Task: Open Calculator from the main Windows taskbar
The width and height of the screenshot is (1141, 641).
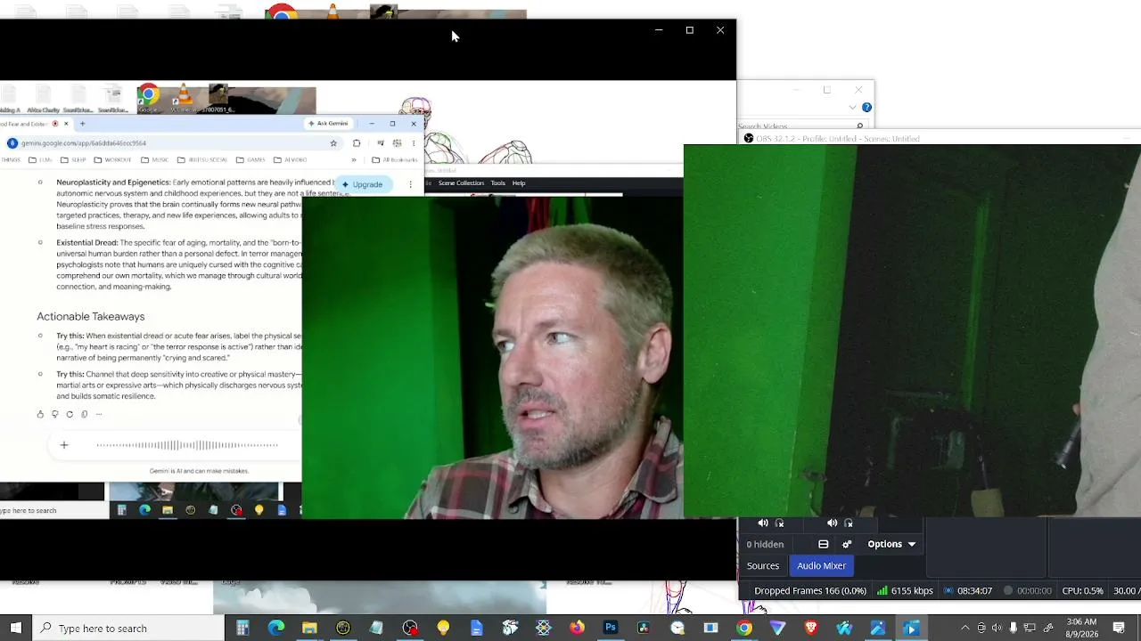Action: (242, 628)
